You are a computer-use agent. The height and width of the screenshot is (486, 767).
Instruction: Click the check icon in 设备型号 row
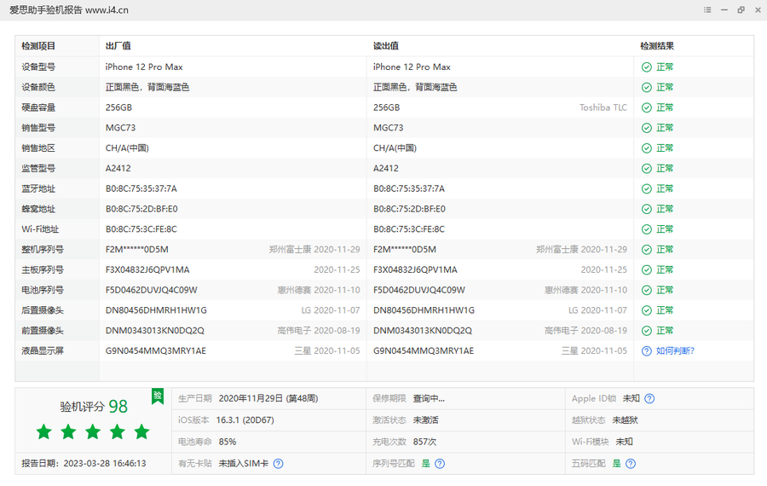pyautogui.click(x=647, y=67)
